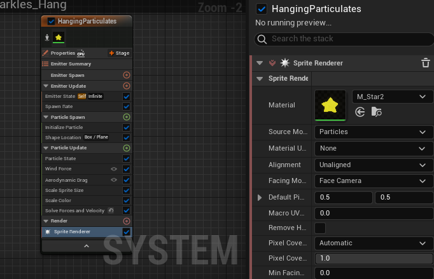434x279 pixels.
Task: Toggle HangingParticulates emitter checkbox in node header
Action: [x=52, y=21]
